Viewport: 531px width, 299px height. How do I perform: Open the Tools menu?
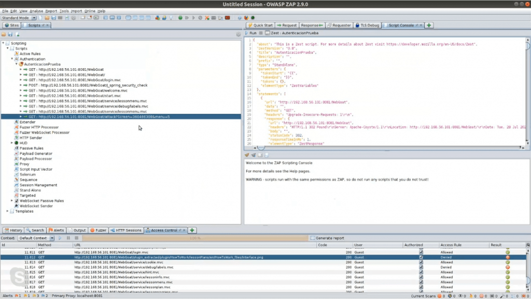point(64,11)
